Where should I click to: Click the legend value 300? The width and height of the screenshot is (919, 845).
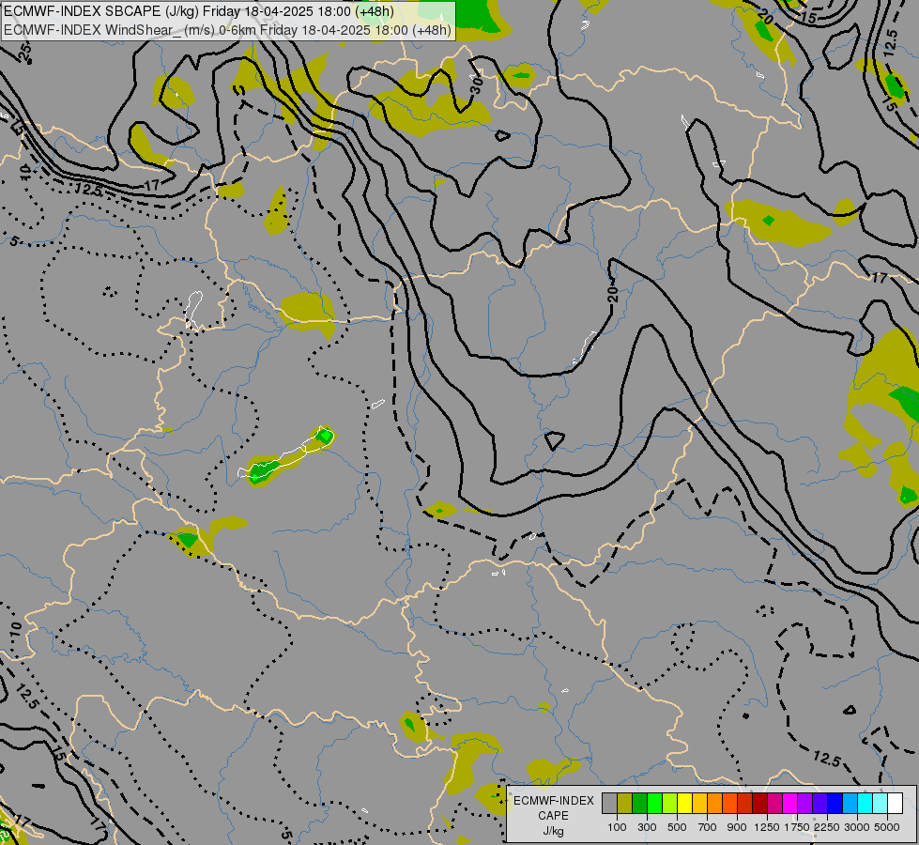tap(647, 827)
